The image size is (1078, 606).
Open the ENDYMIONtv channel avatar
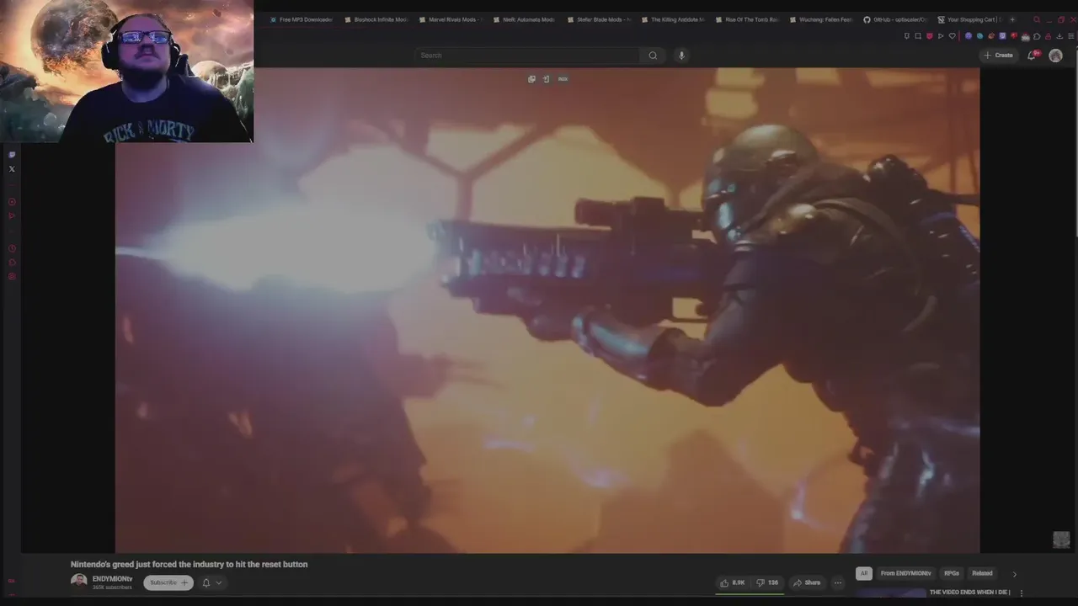pyautogui.click(x=78, y=582)
